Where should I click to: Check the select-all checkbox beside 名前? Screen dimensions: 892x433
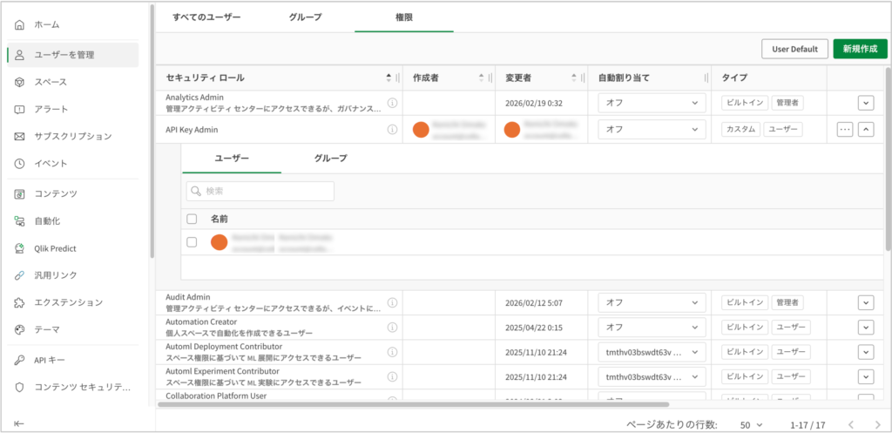click(x=192, y=219)
